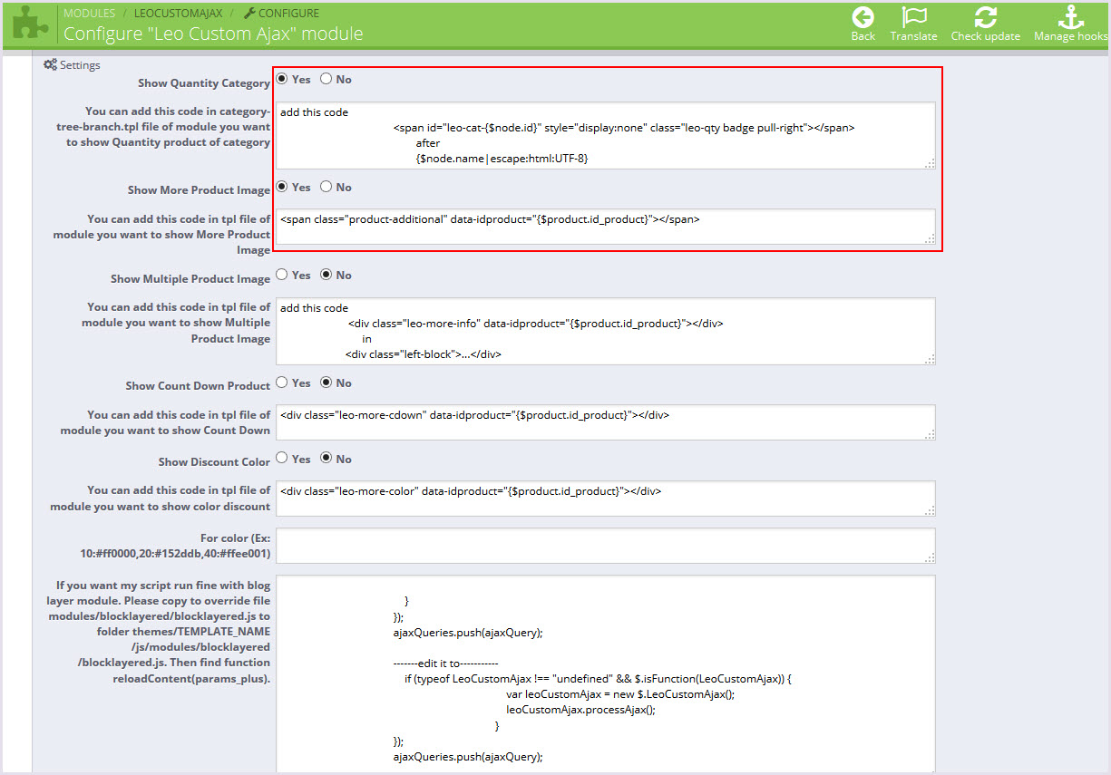Click resize handle of leo-more-cdown textarea
Screen dimensions: 1111x775
pyautogui.click(x=930, y=435)
